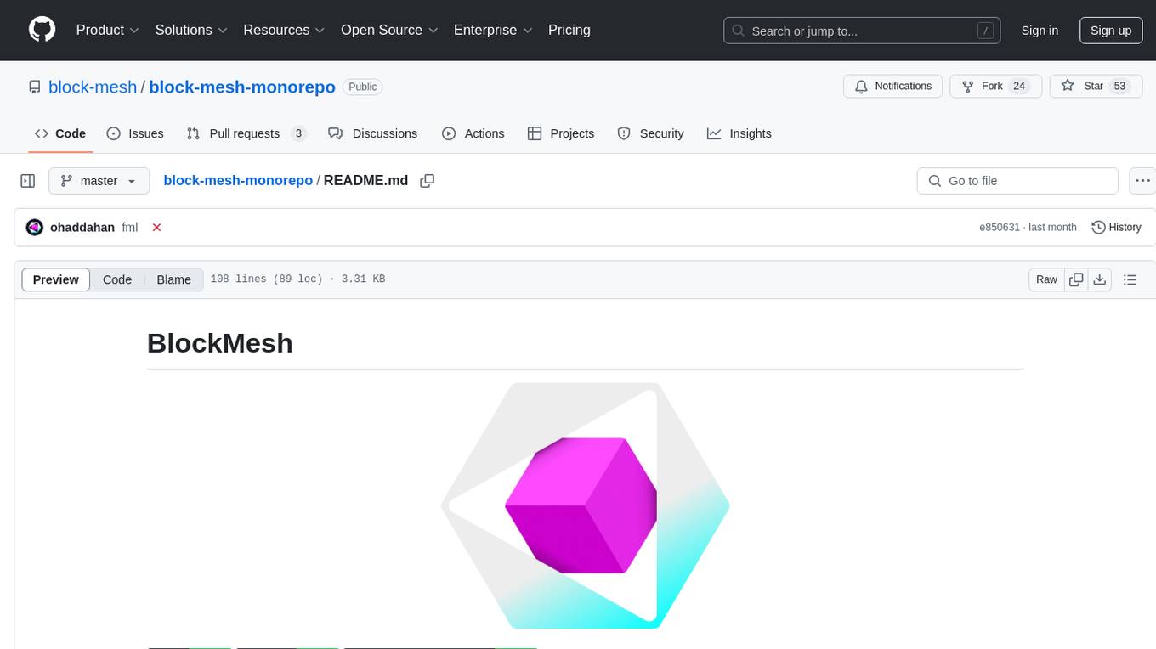Click the Go to file search box
The image size is (1156, 649).
pos(1017,181)
